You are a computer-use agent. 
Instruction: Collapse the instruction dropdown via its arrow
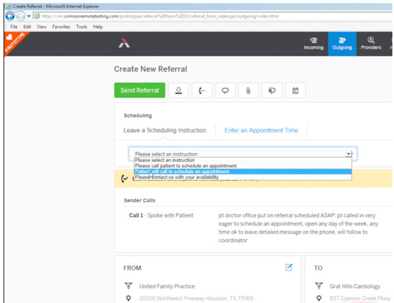pyautogui.click(x=348, y=153)
